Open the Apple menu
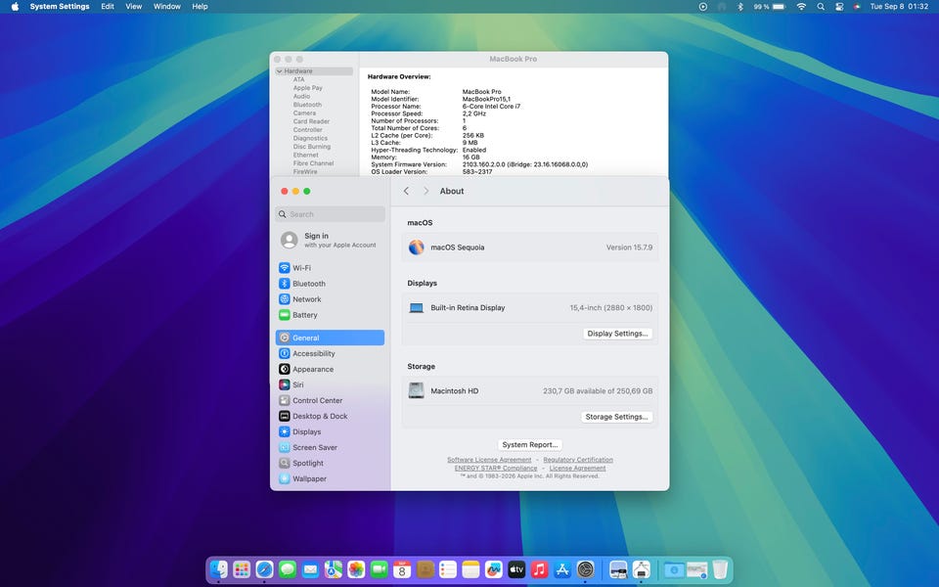 click(x=15, y=7)
